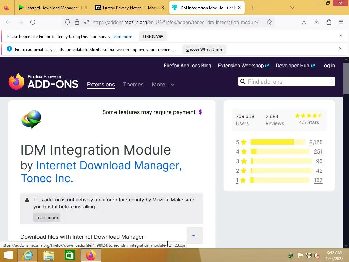349x262 pixels.
Task: Dismiss the survey notification bar
Action: point(341,35)
